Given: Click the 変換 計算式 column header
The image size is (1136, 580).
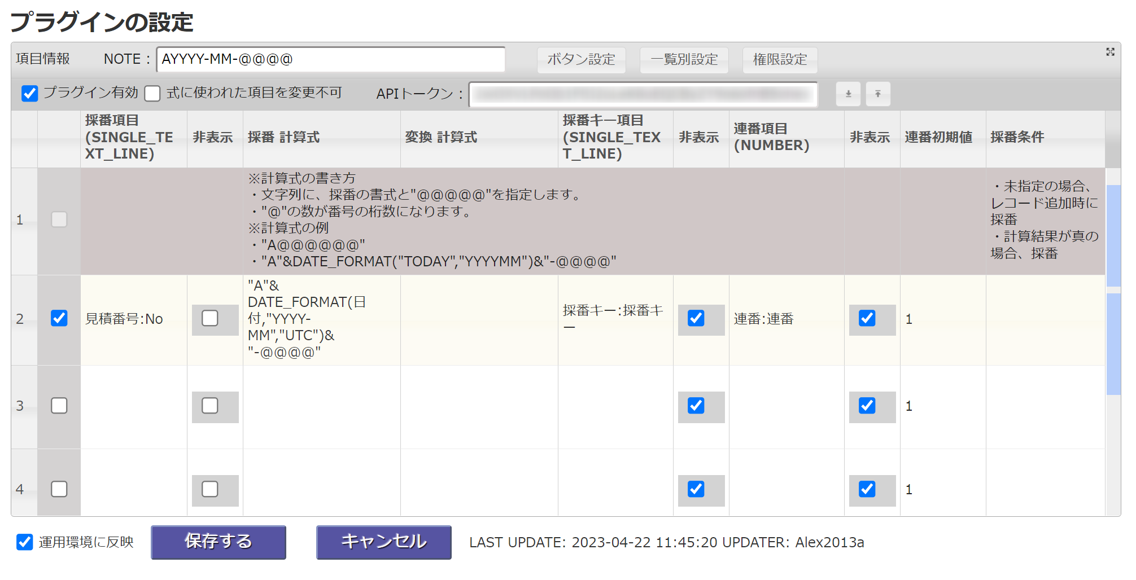Looking at the screenshot, I should point(479,139).
